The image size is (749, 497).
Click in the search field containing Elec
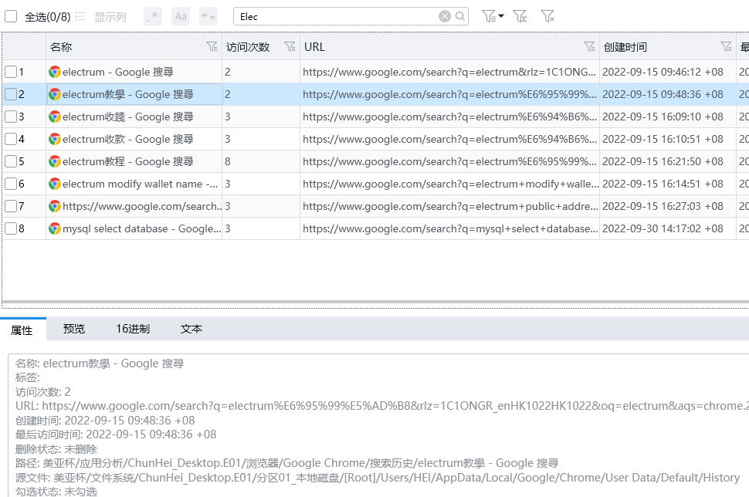point(336,16)
